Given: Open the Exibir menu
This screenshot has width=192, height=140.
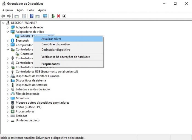Looking at the screenshot, I should pyautogui.click(x=31, y=10).
